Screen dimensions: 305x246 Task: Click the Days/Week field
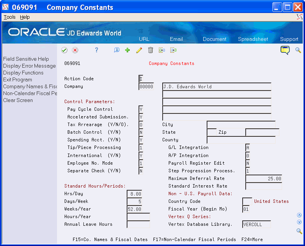pos(134,201)
